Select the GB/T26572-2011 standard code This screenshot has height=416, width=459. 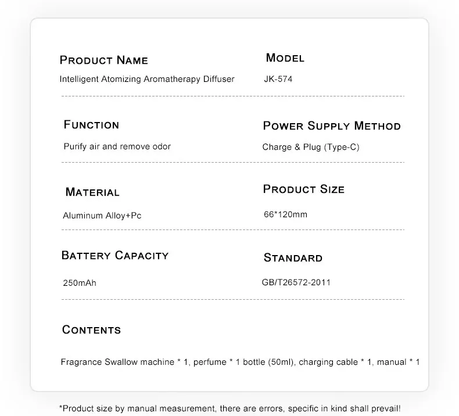296,283
